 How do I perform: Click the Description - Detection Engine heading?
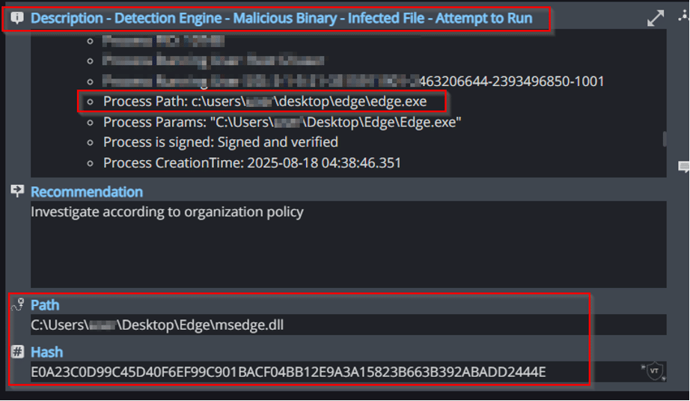tap(281, 19)
